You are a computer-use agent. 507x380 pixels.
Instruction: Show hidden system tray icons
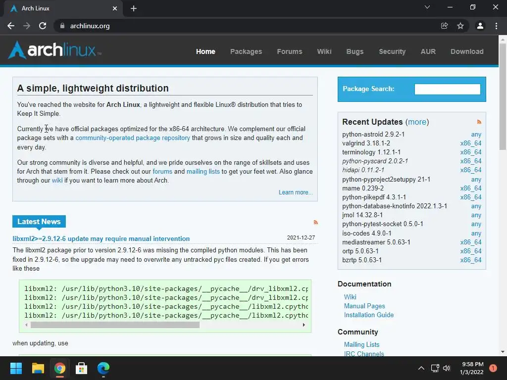(421, 368)
